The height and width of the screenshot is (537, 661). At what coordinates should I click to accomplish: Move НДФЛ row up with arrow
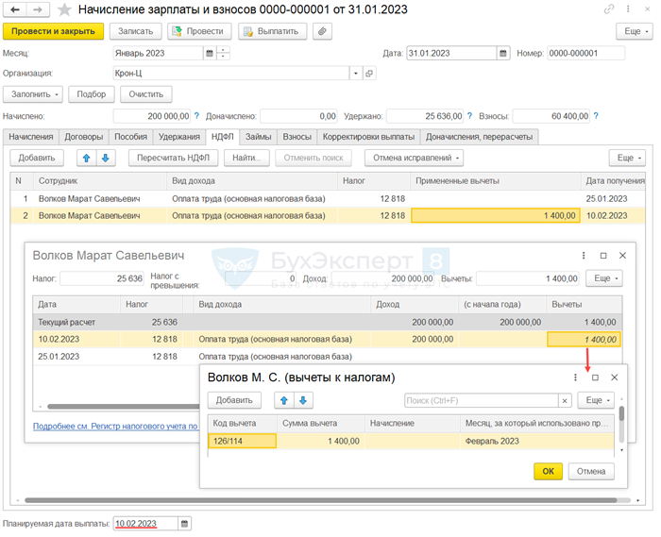coord(87,158)
